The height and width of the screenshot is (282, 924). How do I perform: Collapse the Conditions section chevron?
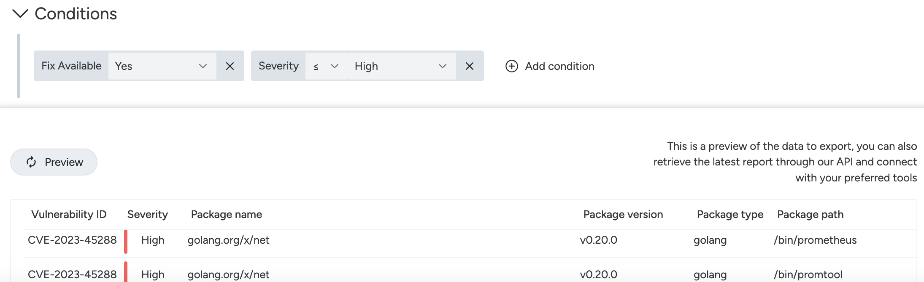(x=20, y=14)
